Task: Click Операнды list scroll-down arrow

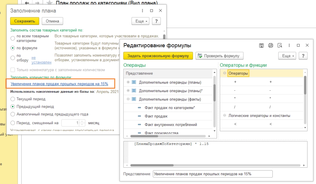Action: [215, 130]
